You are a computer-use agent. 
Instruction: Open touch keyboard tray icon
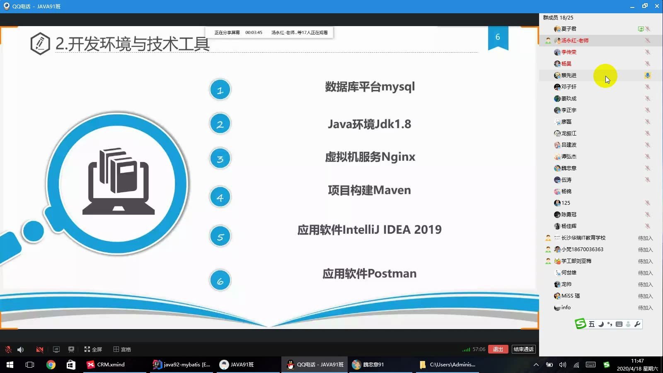(x=591, y=365)
